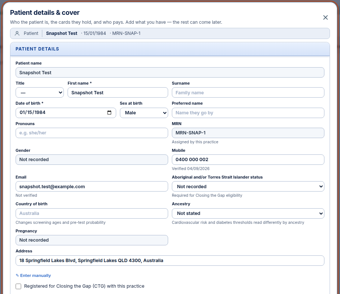Open the Title dropdown
Screen dimensions: 340x294
click(x=40, y=92)
